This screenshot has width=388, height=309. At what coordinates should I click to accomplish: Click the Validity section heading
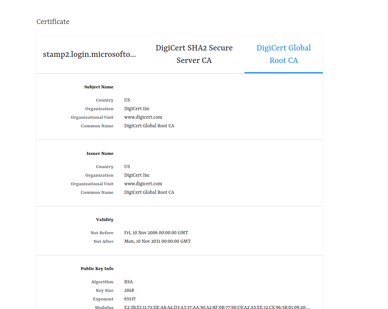(x=105, y=220)
